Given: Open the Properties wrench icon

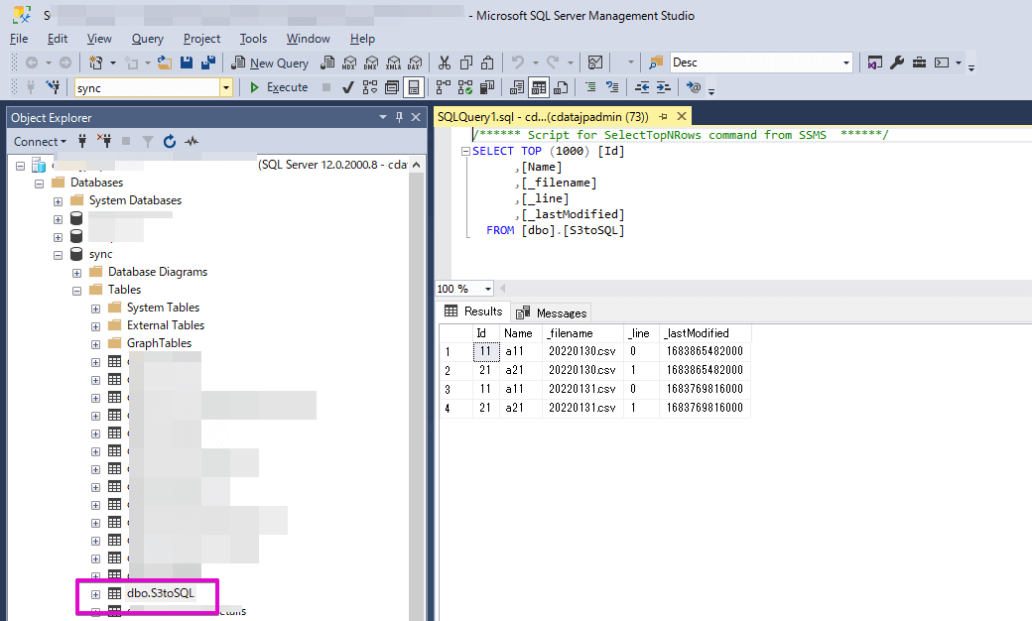Looking at the screenshot, I should (896, 63).
